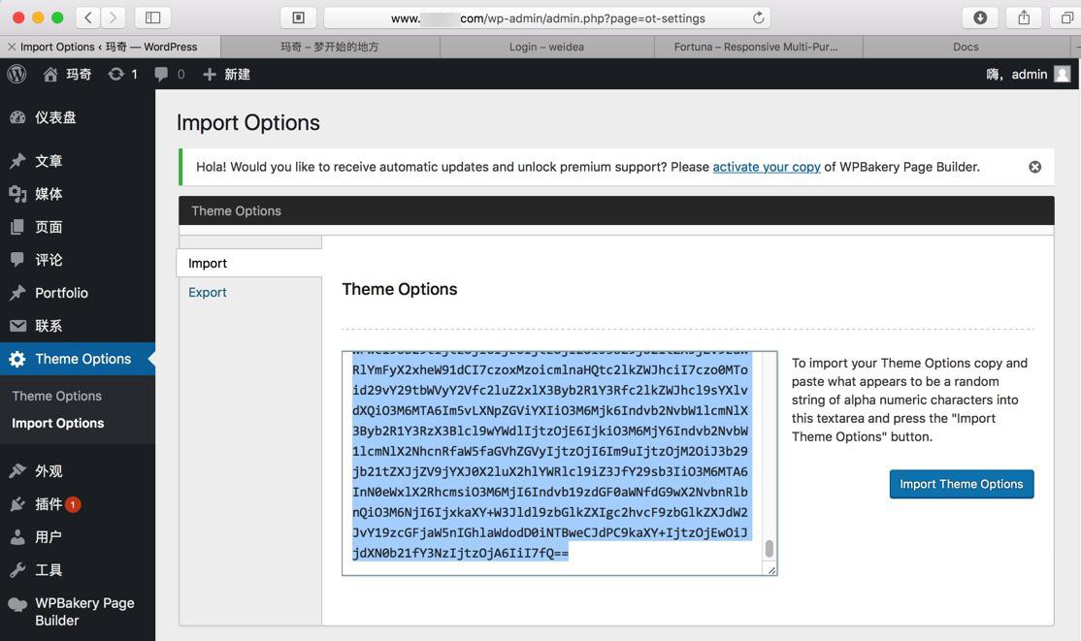The width and height of the screenshot is (1081, 641).
Task: Open 评论 comments sidebar icon
Action: tap(17, 259)
